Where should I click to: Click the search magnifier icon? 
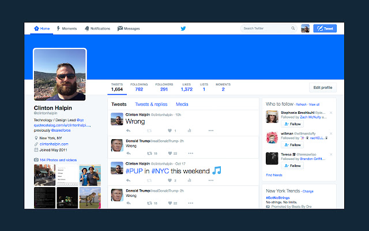click(x=293, y=28)
